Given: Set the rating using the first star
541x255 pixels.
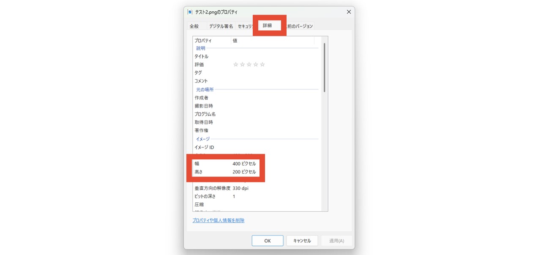Looking at the screenshot, I should [x=236, y=64].
